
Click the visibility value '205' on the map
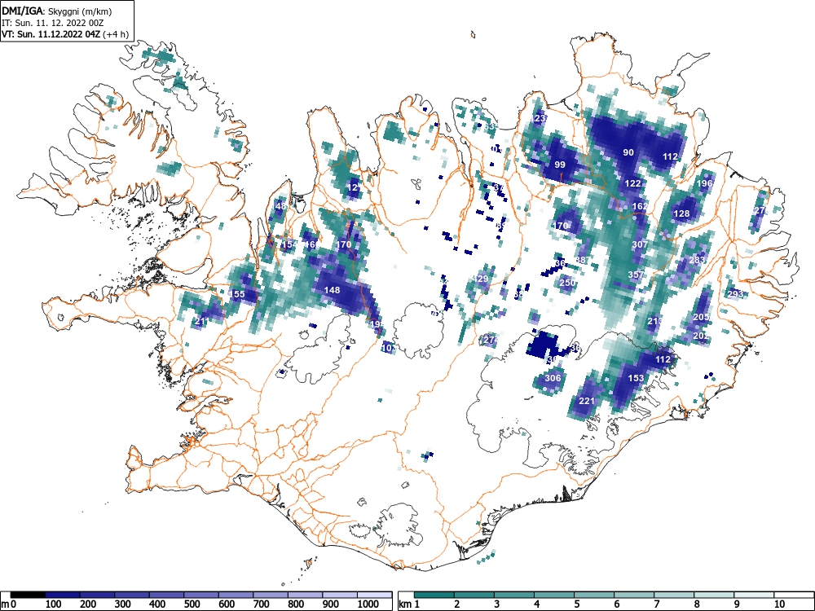click(701, 317)
